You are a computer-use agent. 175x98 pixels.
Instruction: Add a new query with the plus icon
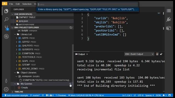[x=70, y=84]
